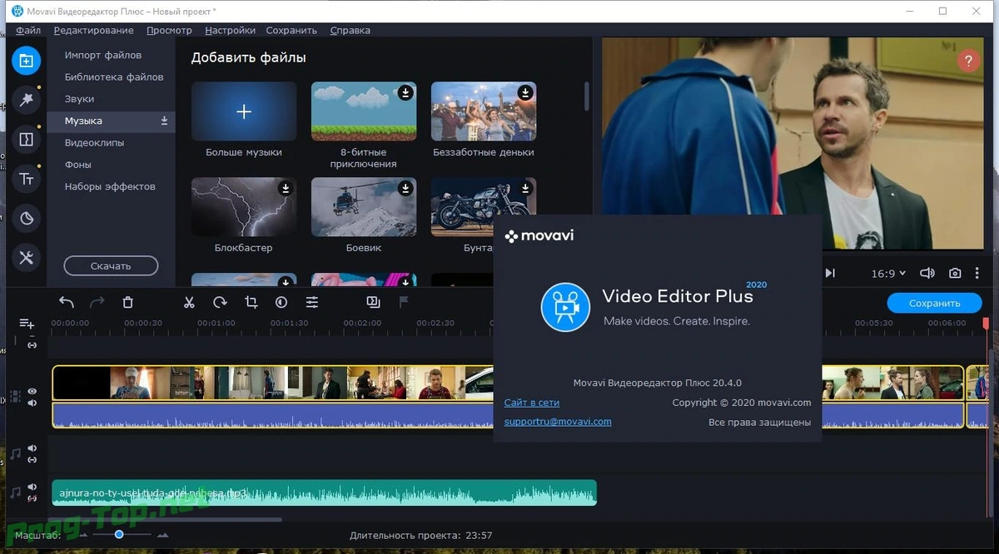Viewport: 999px width, 554px height.
Task: Select the Фоны category
Action: click(78, 165)
